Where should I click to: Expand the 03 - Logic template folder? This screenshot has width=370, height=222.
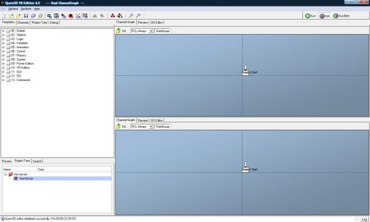click(x=3, y=39)
